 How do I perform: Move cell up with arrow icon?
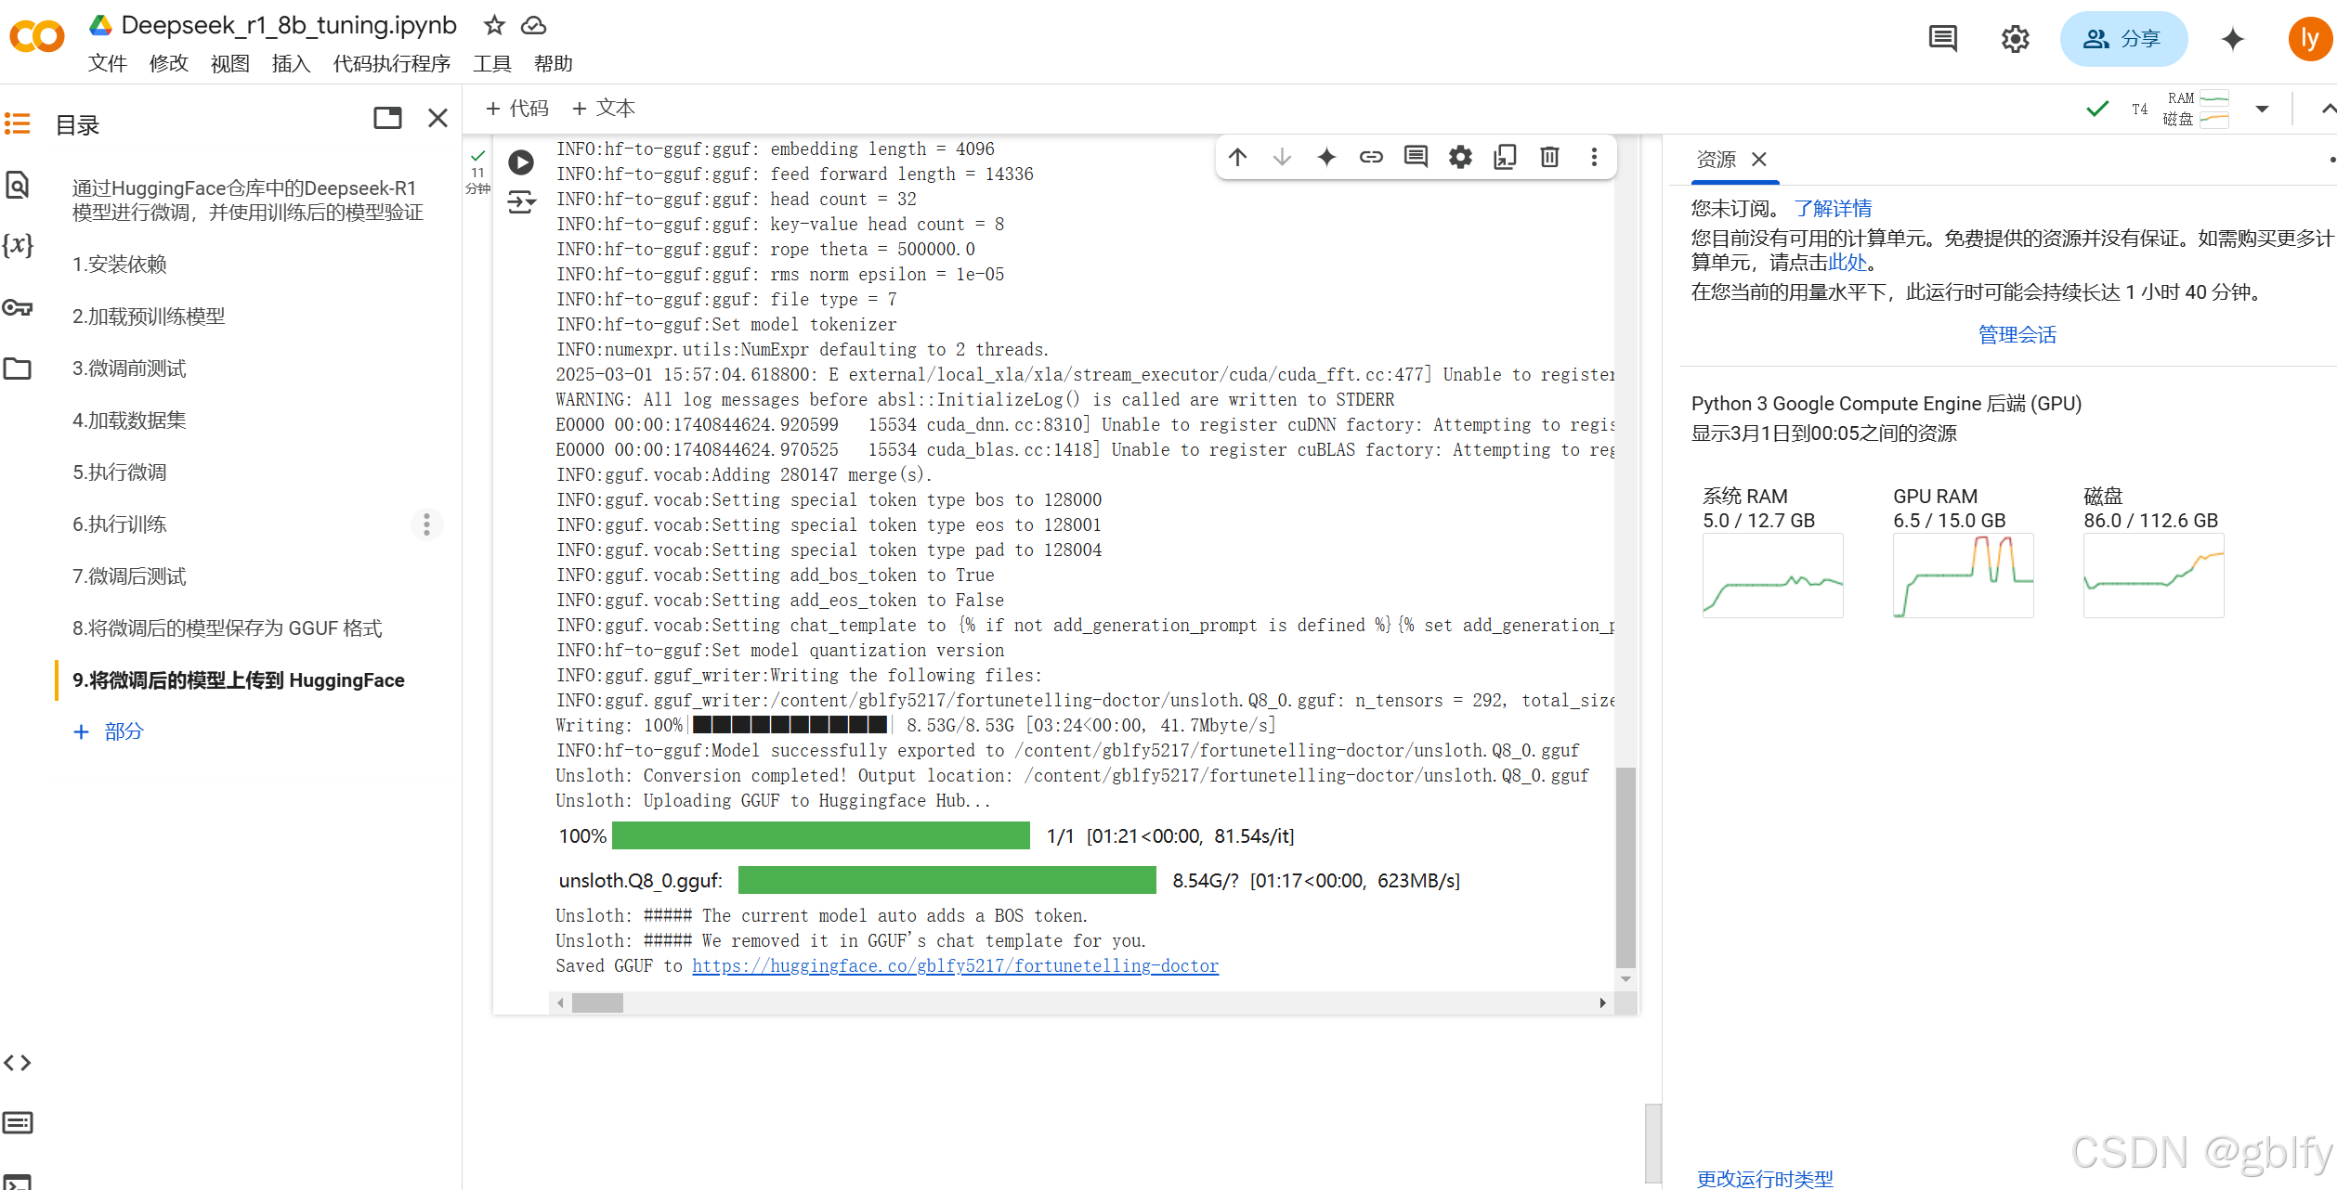pyautogui.click(x=1237, y=157)
